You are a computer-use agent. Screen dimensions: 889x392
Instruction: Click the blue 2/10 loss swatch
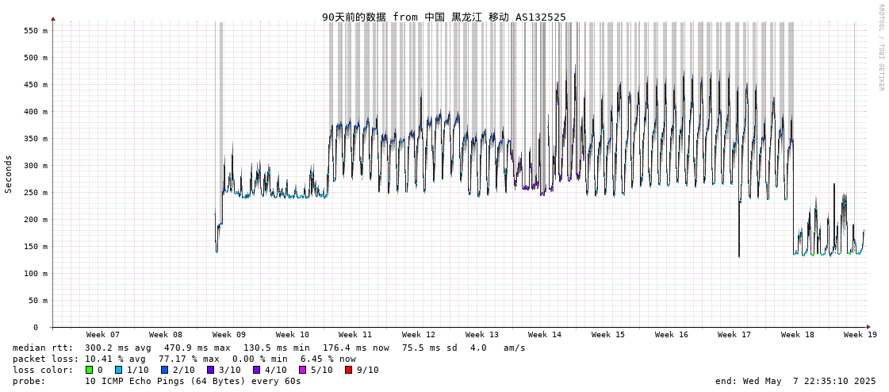pyautogui.click(x=164, y=370)
